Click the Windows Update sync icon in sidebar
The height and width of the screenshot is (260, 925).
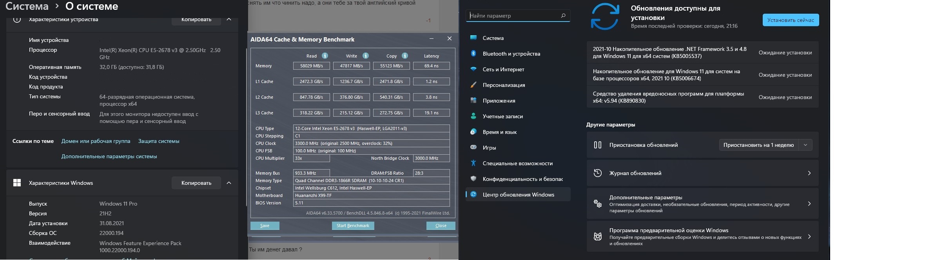click(x=473, y=194)
